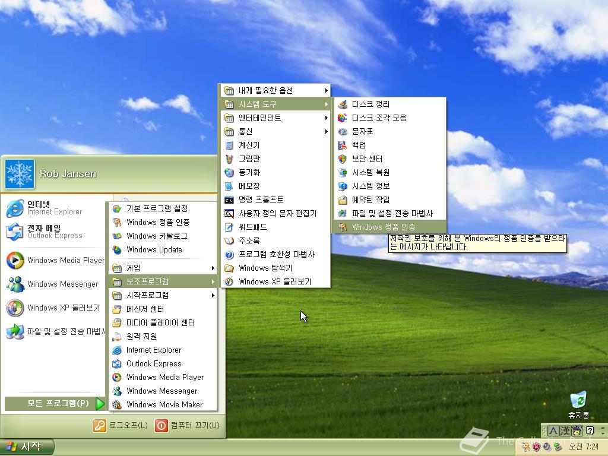
Task: Toggle language bar A input mode
Action: pyautogui.click(x=553, y=431)
